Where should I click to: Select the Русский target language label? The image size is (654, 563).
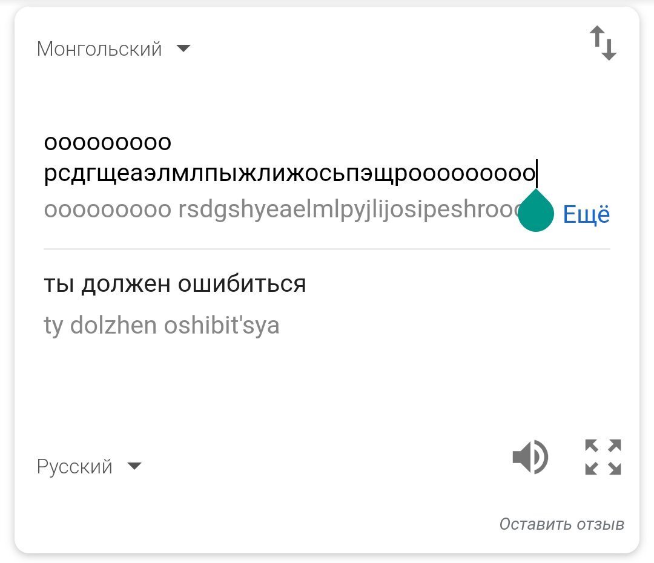coord(74,466)
